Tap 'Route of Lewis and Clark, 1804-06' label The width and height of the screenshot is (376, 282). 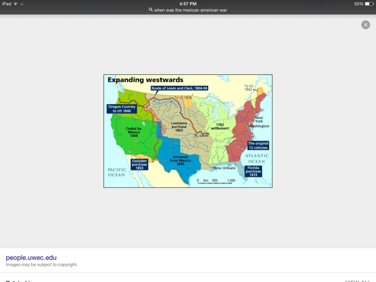click(179, 88)
